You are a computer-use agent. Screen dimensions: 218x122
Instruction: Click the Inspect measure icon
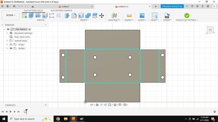pyautogui.click(x=129, y=16)
